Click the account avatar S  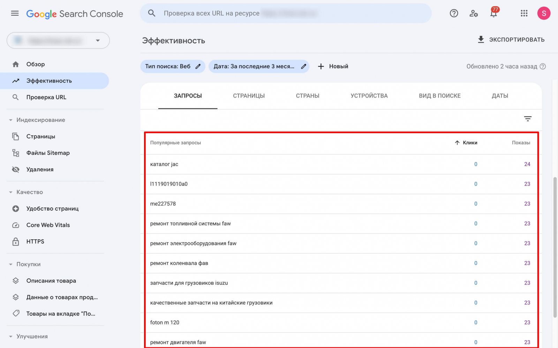[544, 14]
